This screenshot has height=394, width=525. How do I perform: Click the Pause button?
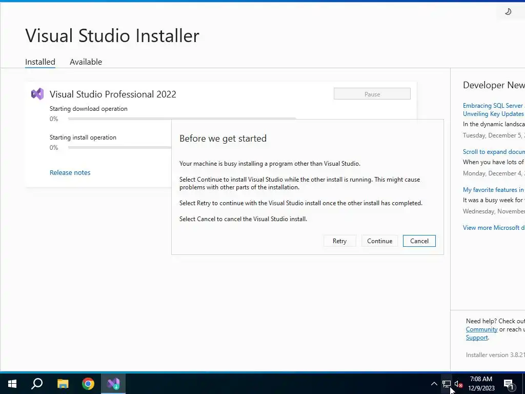(x=372, y=94)
